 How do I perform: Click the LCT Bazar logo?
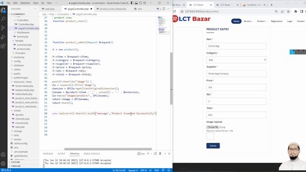pos(191,19)
